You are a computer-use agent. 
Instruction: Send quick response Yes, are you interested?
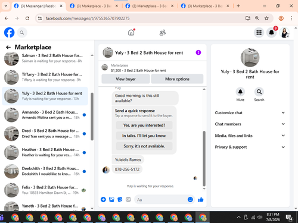click(x=144, y=125)
